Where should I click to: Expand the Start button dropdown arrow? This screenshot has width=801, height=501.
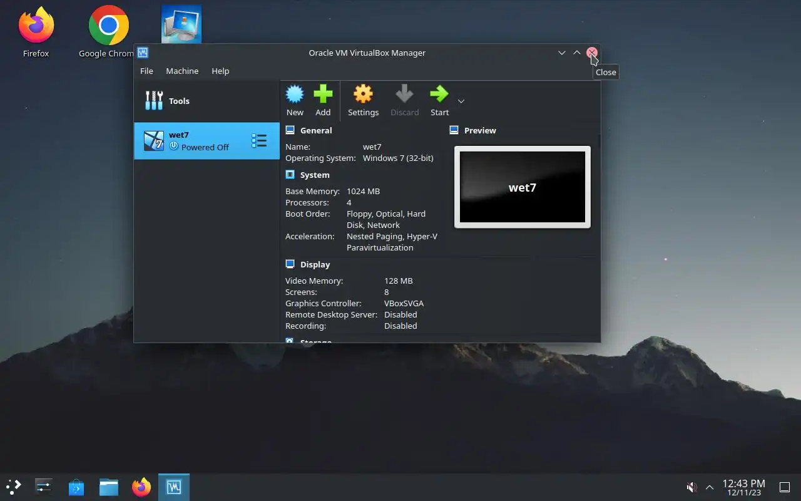[461, 101]
